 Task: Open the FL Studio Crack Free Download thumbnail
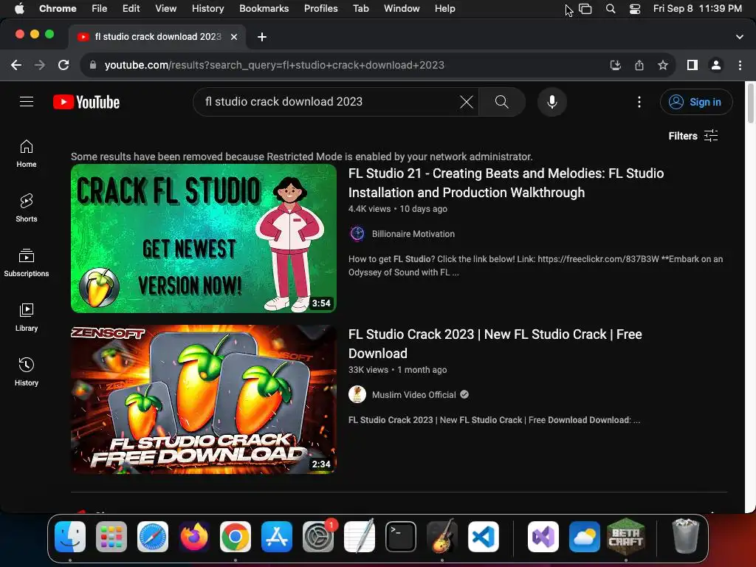click(x=204, y=399)
